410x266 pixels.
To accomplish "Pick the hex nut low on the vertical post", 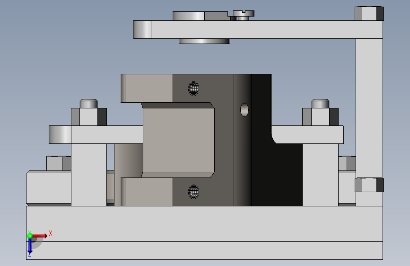I will coord(369,185).
